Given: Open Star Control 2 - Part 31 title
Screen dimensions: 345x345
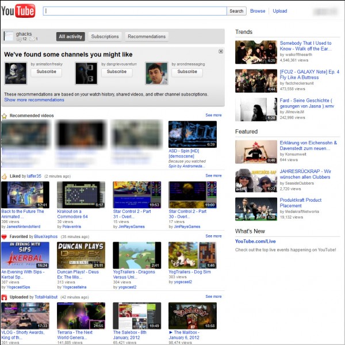Looking at the screenshot, I should (x=132, y=214).
